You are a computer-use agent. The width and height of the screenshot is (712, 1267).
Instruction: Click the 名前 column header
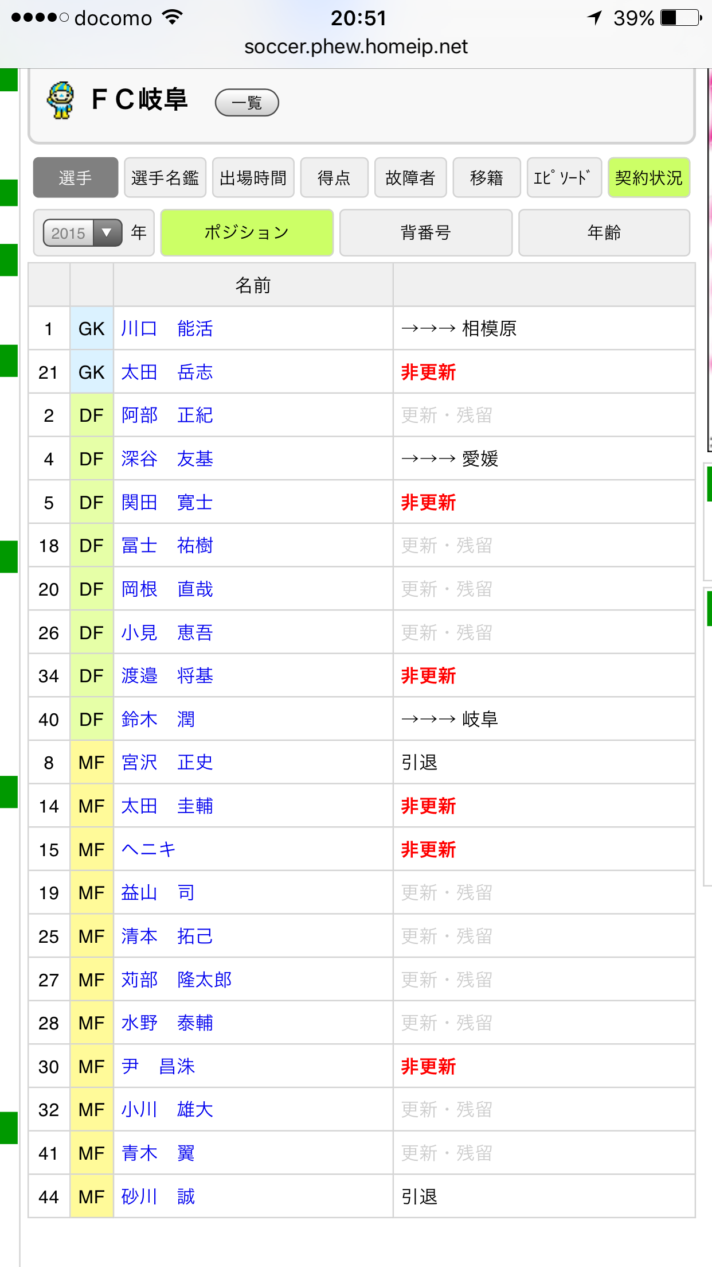click(x=253, y=285)
